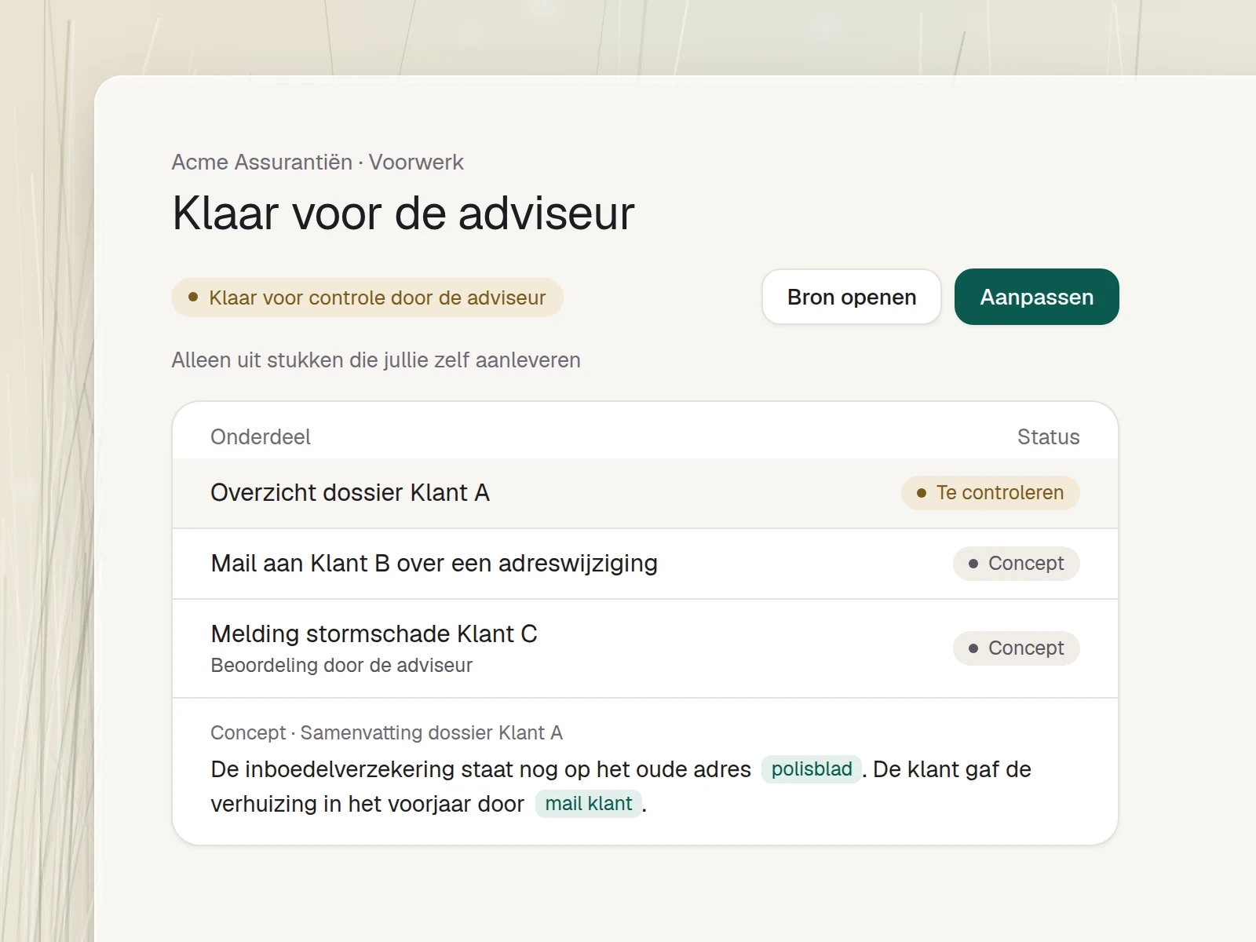Click the Status column header
This screenshot has height=942, width=1256.
point(1048,437)
